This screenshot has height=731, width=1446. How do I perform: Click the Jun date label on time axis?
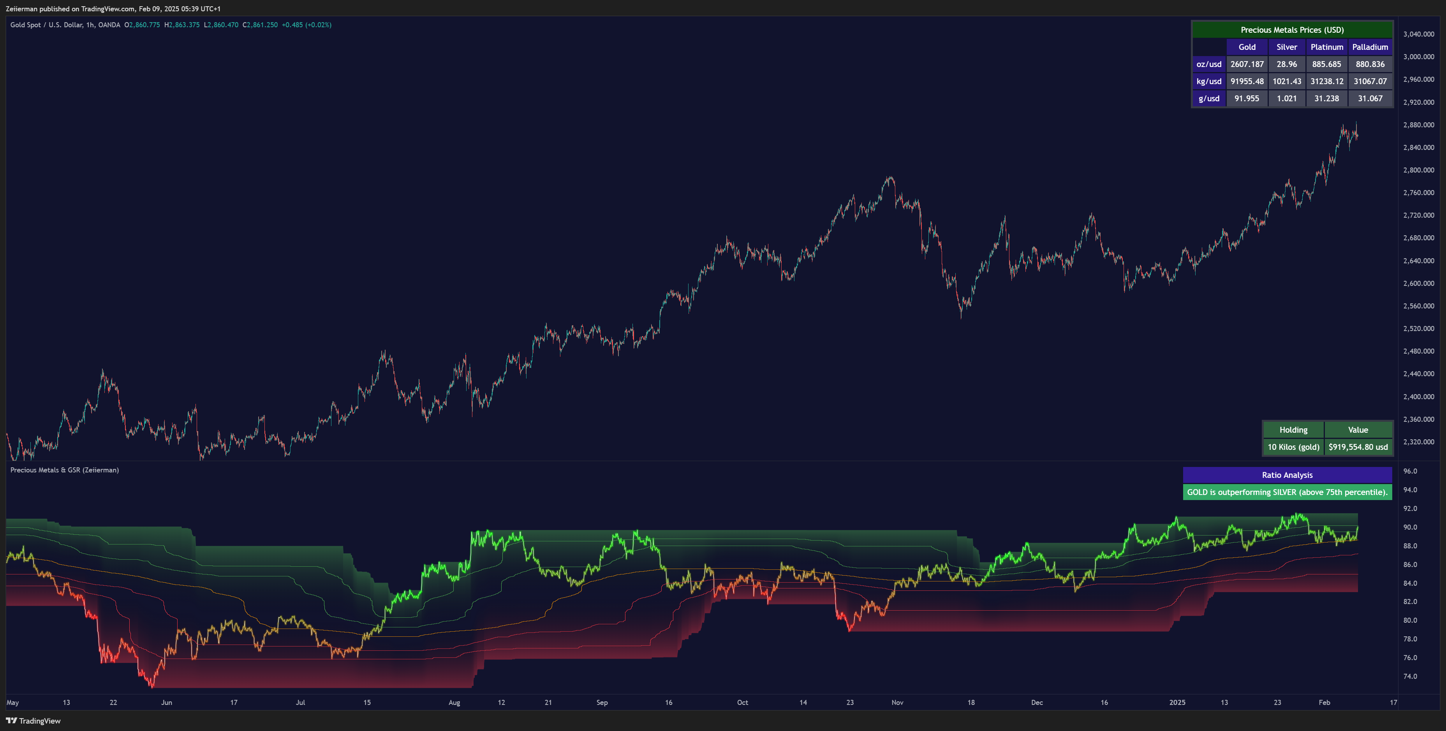point(167,702)
